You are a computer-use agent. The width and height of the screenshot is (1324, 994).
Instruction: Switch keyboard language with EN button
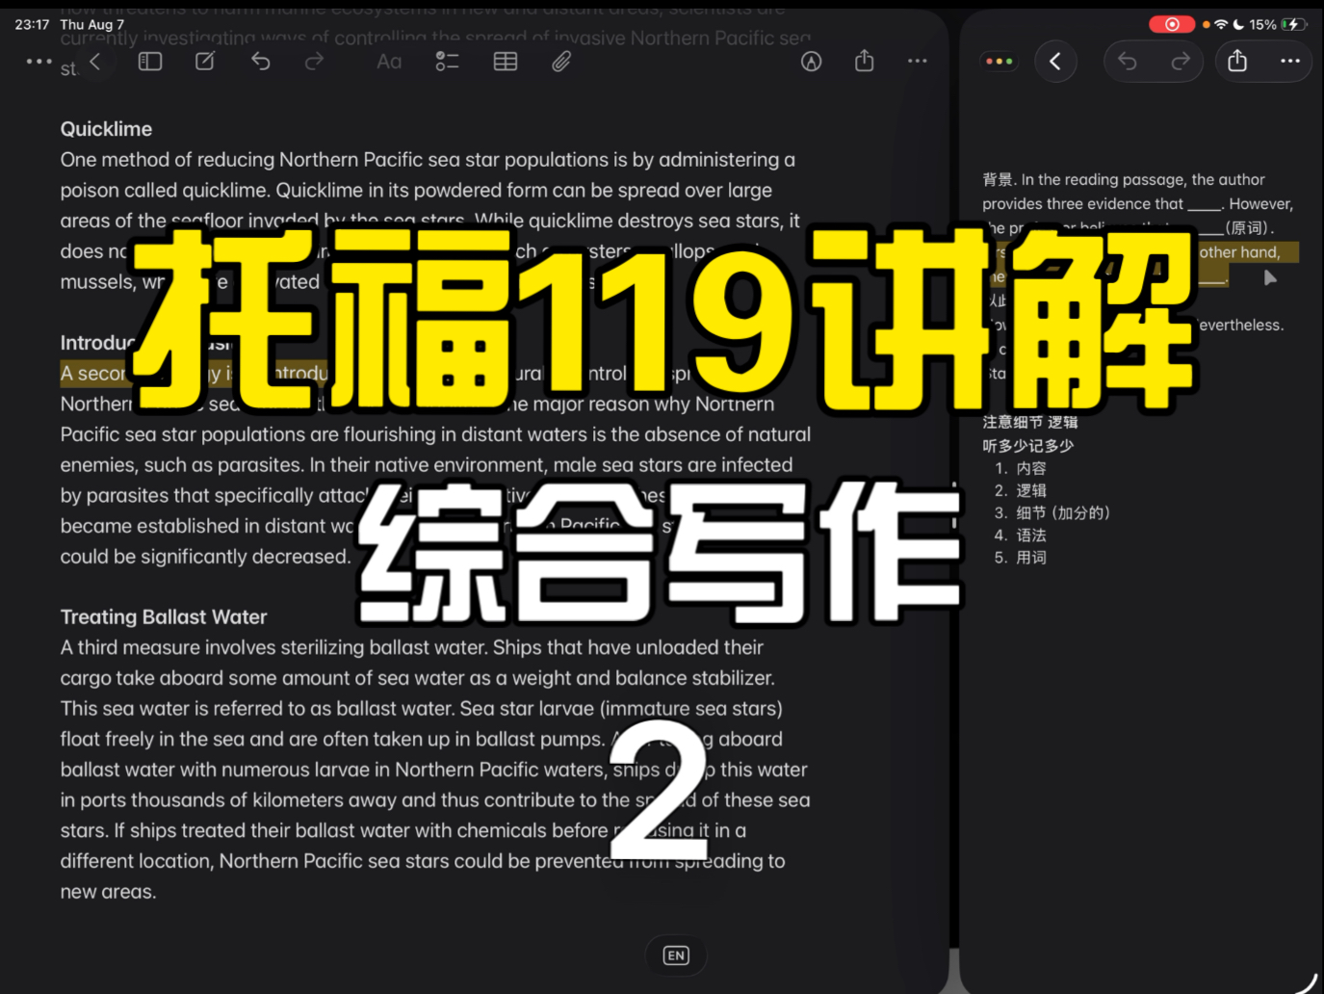click(x=676, y=955)
